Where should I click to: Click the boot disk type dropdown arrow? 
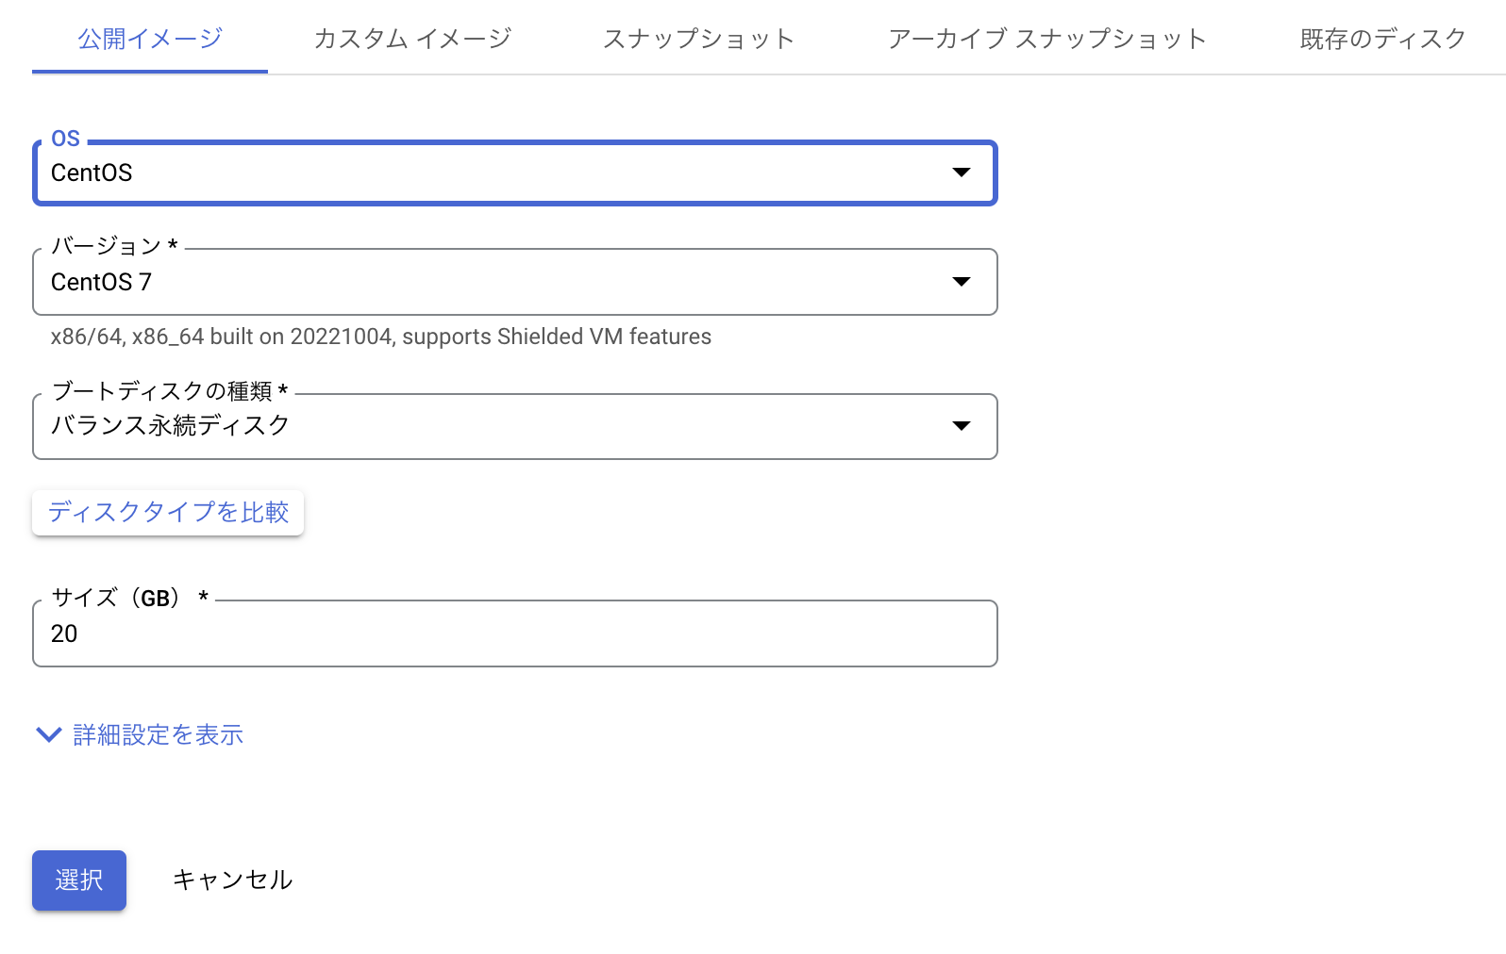[962, 426]
